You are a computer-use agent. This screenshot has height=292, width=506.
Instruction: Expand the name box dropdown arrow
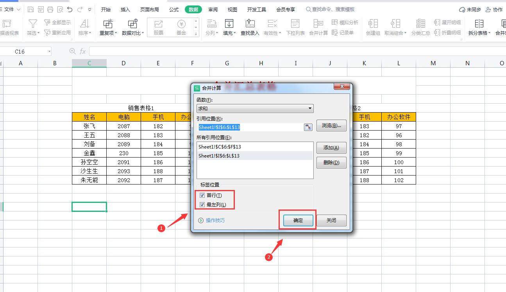pyautogui.click(x=49, y=51)
